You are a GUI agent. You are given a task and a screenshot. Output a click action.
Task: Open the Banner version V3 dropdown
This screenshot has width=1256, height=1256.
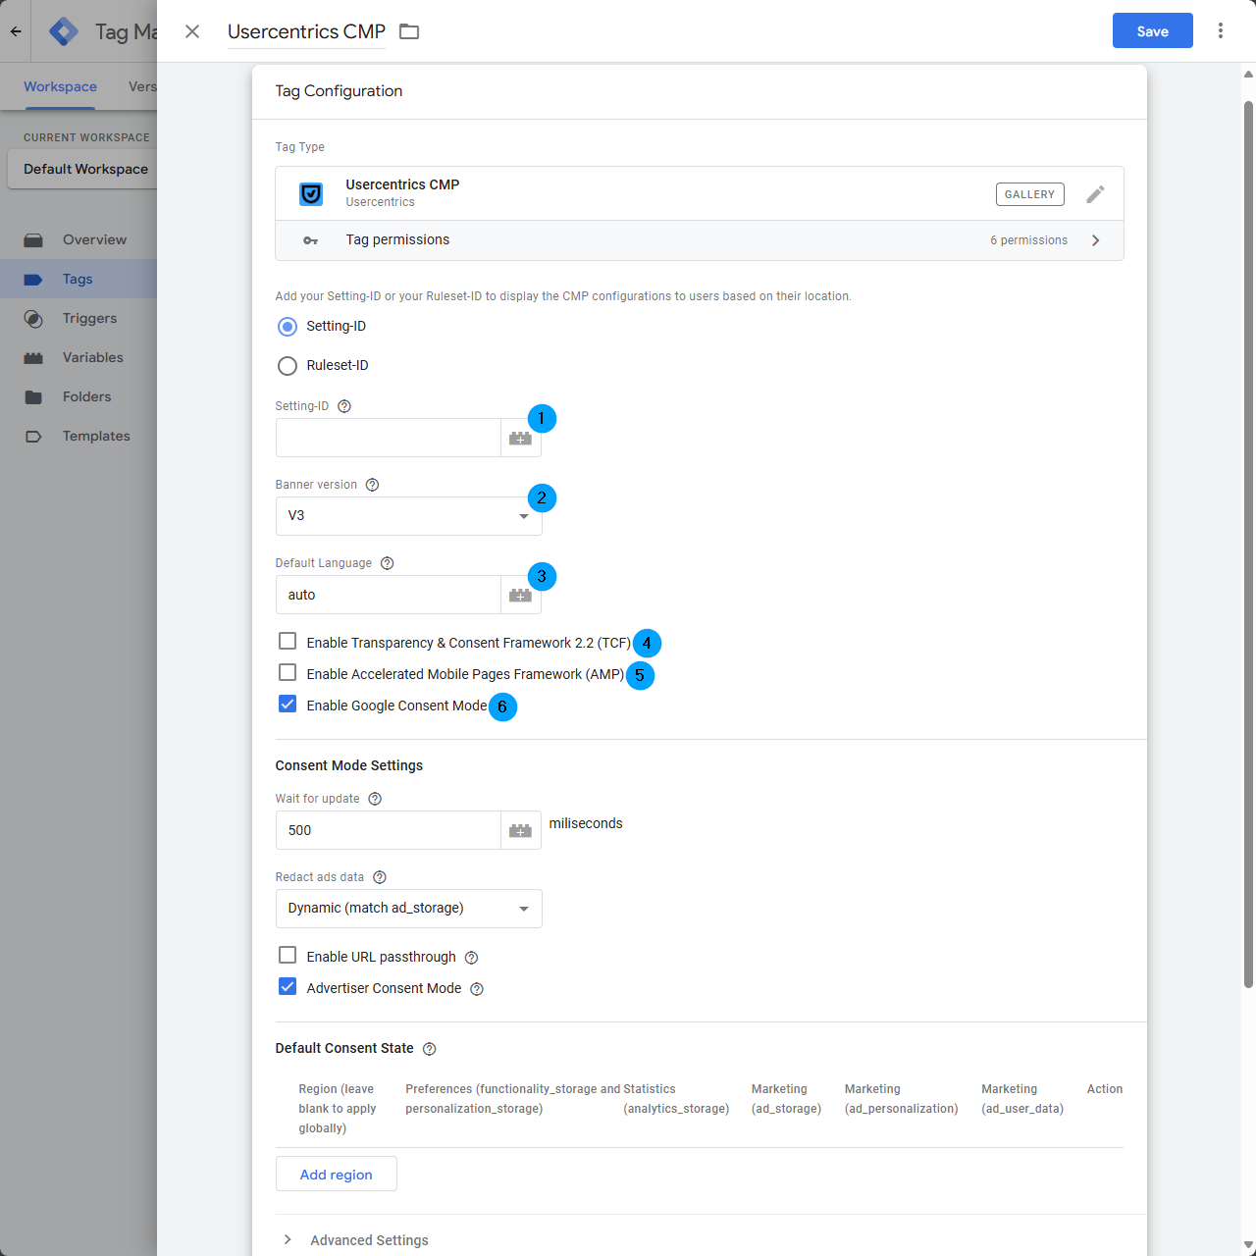coord(408,516)
